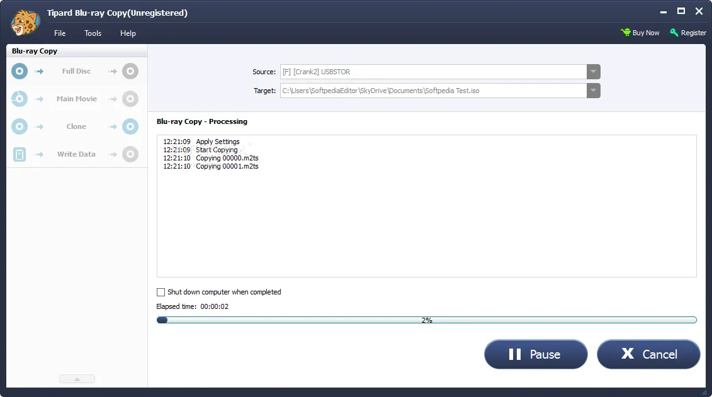The height and width of the screenshot is (397, 712).
Task: Click the Tipard leopard logo icon
Action: (25, 22)
